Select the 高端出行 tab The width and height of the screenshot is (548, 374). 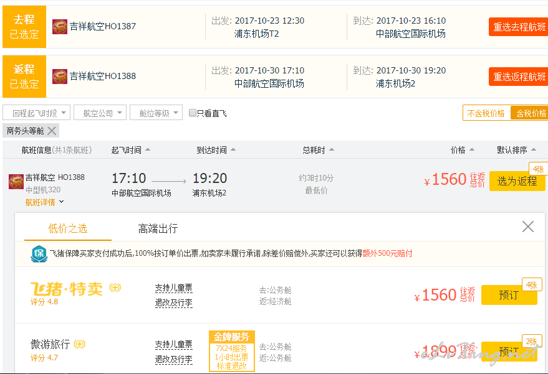click(x=158, y=229)
